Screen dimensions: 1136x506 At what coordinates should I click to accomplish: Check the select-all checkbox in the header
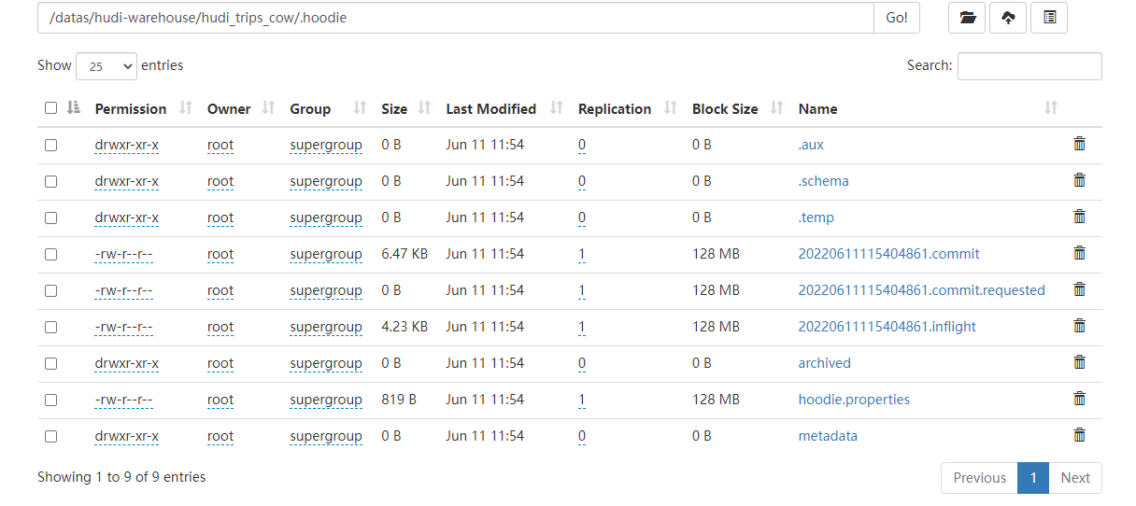pos(51,108)
